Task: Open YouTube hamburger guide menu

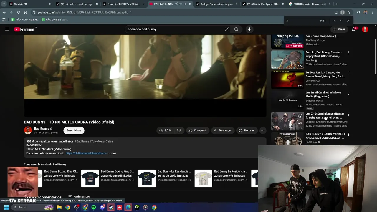Action: coord(7,29)
